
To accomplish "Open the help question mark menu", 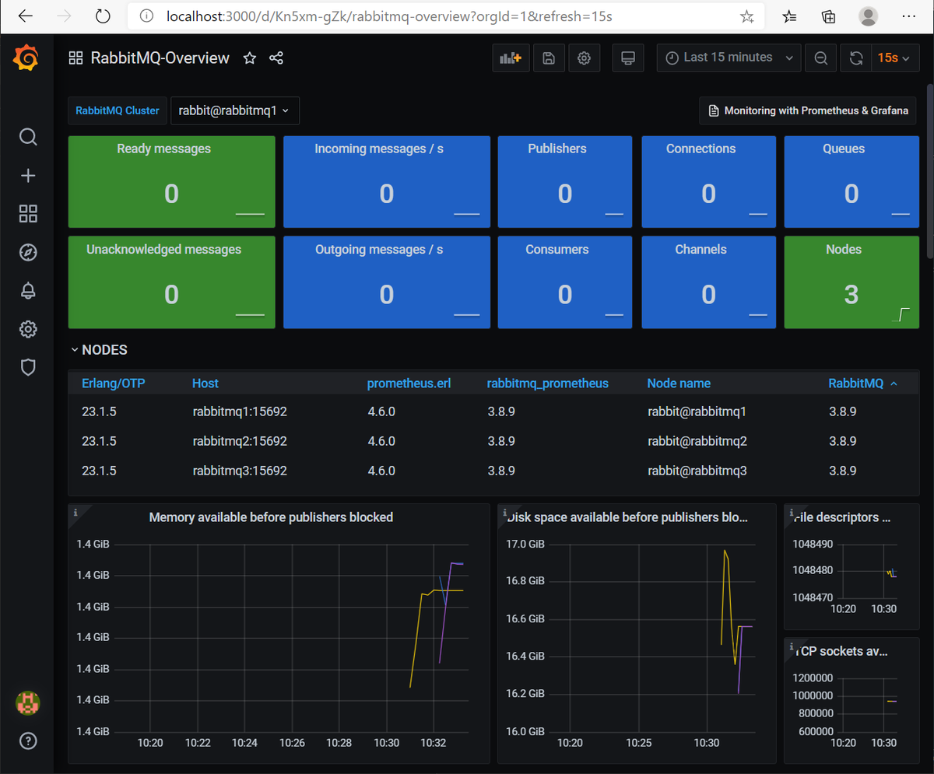I will click(28, 741).
